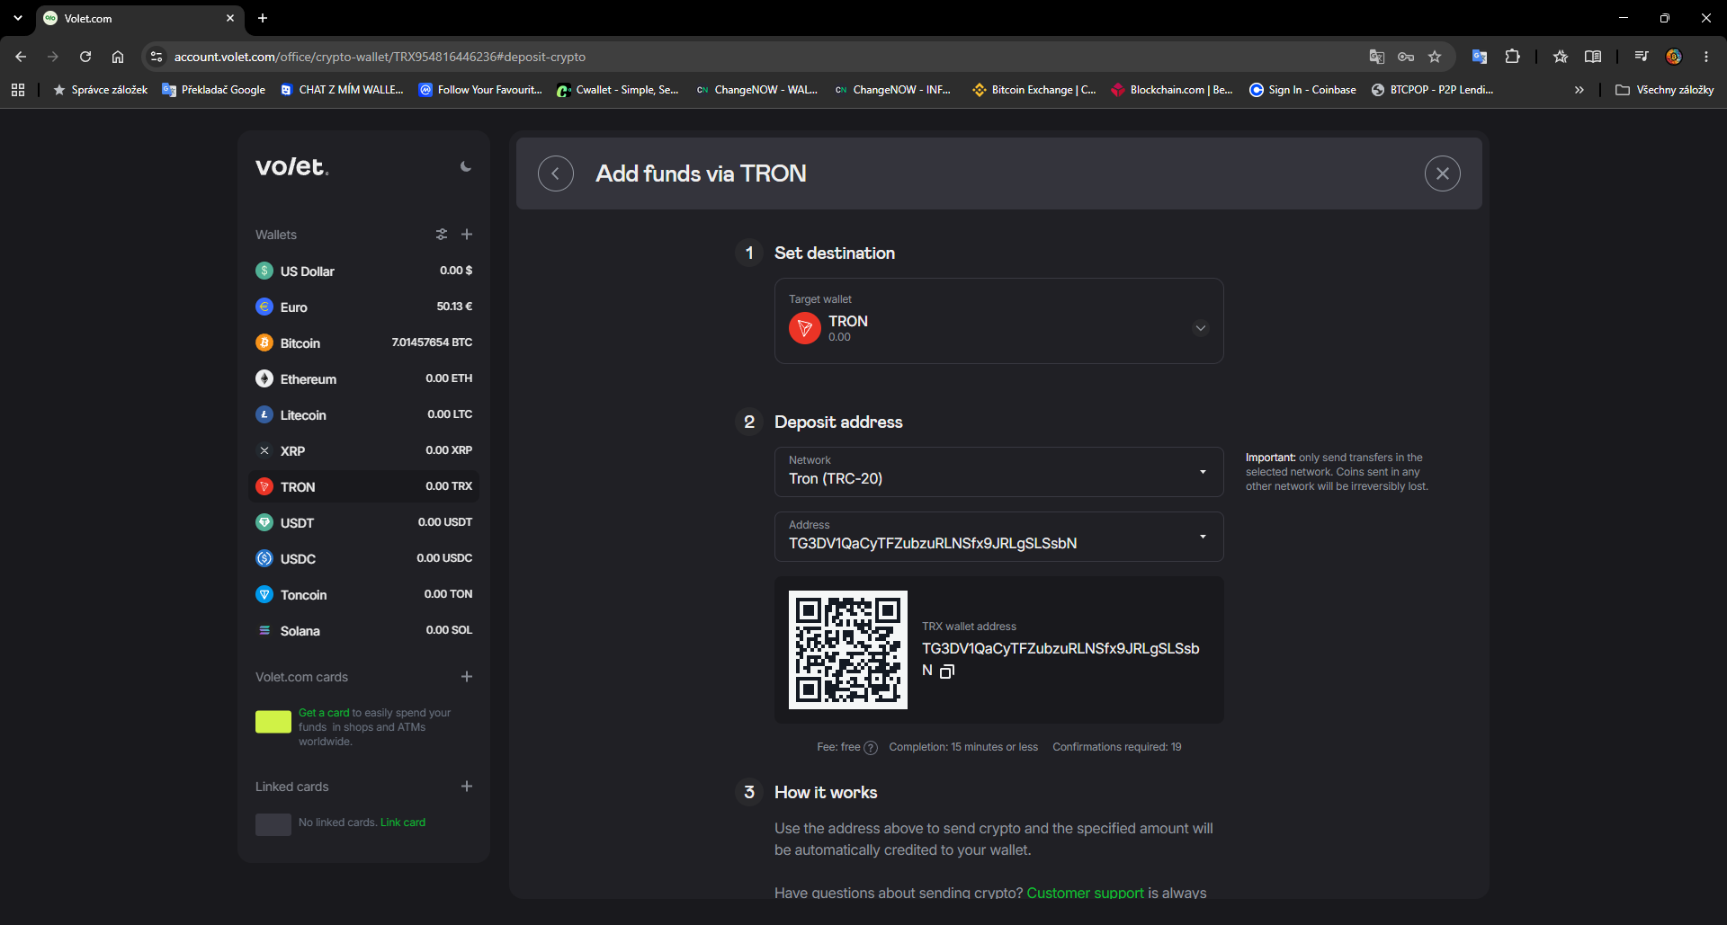
Task: Open the browser three-dot menu
Action: (x=1706, y=57)
